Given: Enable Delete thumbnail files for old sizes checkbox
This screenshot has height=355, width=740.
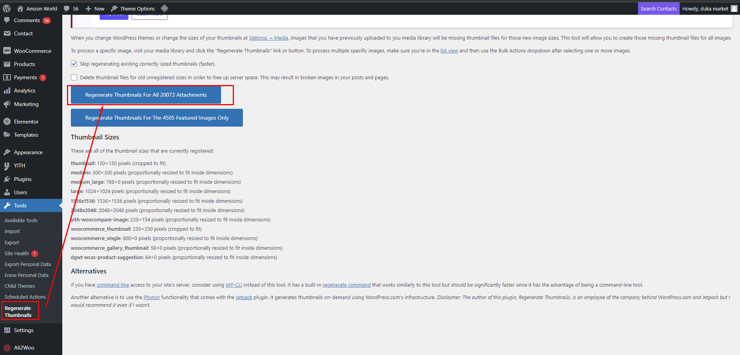Looking at the screenshot, I should [74, 77].
